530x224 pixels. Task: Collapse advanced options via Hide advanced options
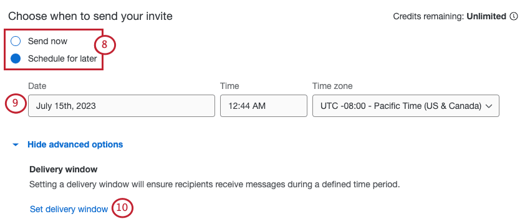75,145
